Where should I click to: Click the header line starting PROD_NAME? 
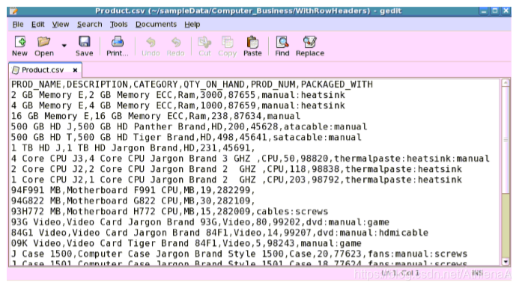click(x=192, y=85)
